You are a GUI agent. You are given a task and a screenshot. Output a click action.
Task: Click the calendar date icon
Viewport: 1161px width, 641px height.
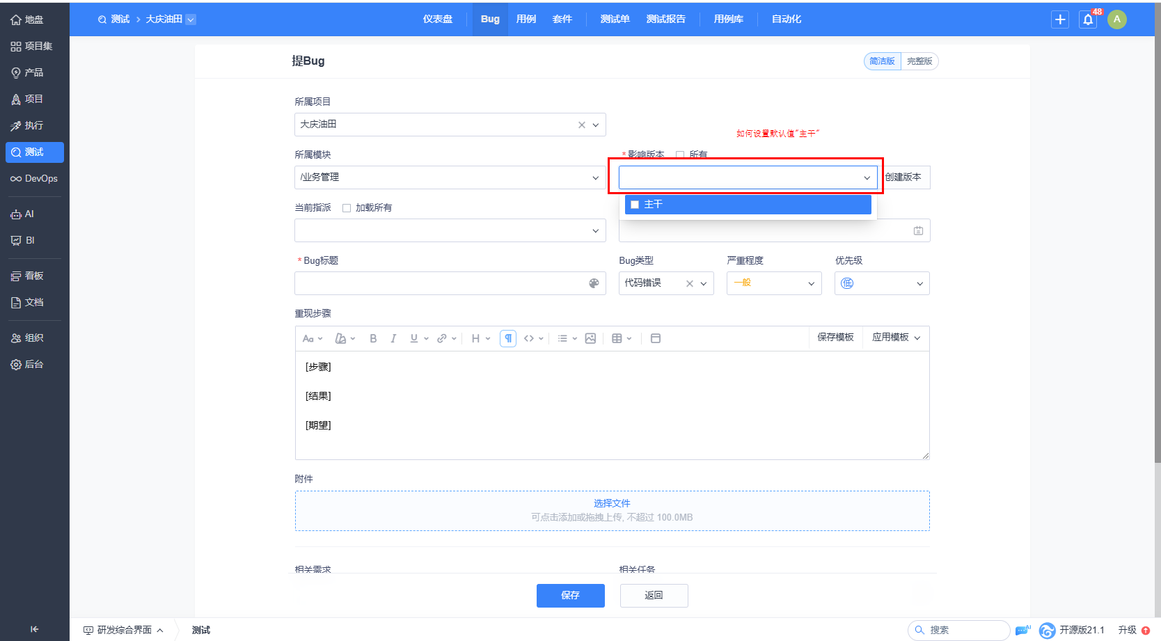coord(918,230)
